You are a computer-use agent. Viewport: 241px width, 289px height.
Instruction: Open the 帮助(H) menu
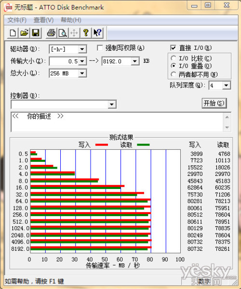(x=71, y=20)
